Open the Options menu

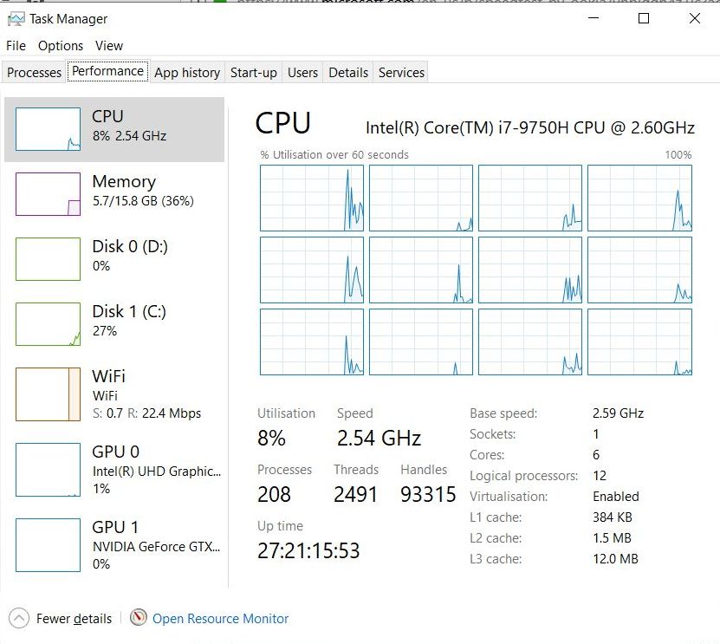coord(61,46)
